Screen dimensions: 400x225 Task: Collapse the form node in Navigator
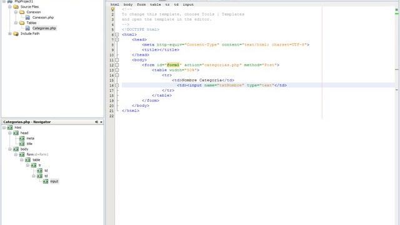click(16, 154)
